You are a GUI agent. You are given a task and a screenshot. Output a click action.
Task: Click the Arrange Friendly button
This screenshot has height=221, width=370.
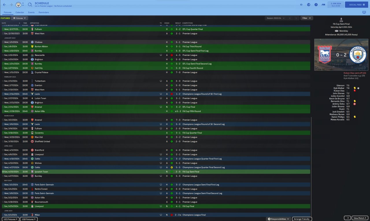[x=302, y=219]
